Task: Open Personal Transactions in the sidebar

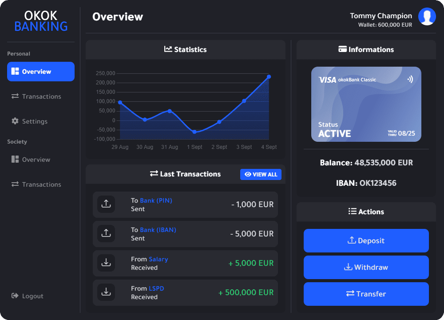Action: (x=41, y=96)
